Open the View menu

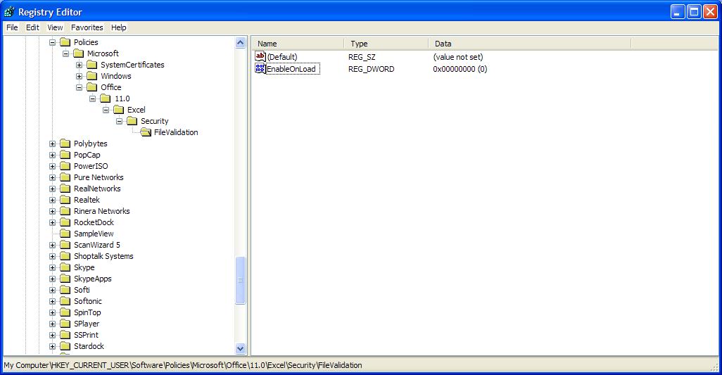tap(55, 27)
